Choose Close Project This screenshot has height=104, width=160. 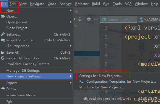[37, 28]
